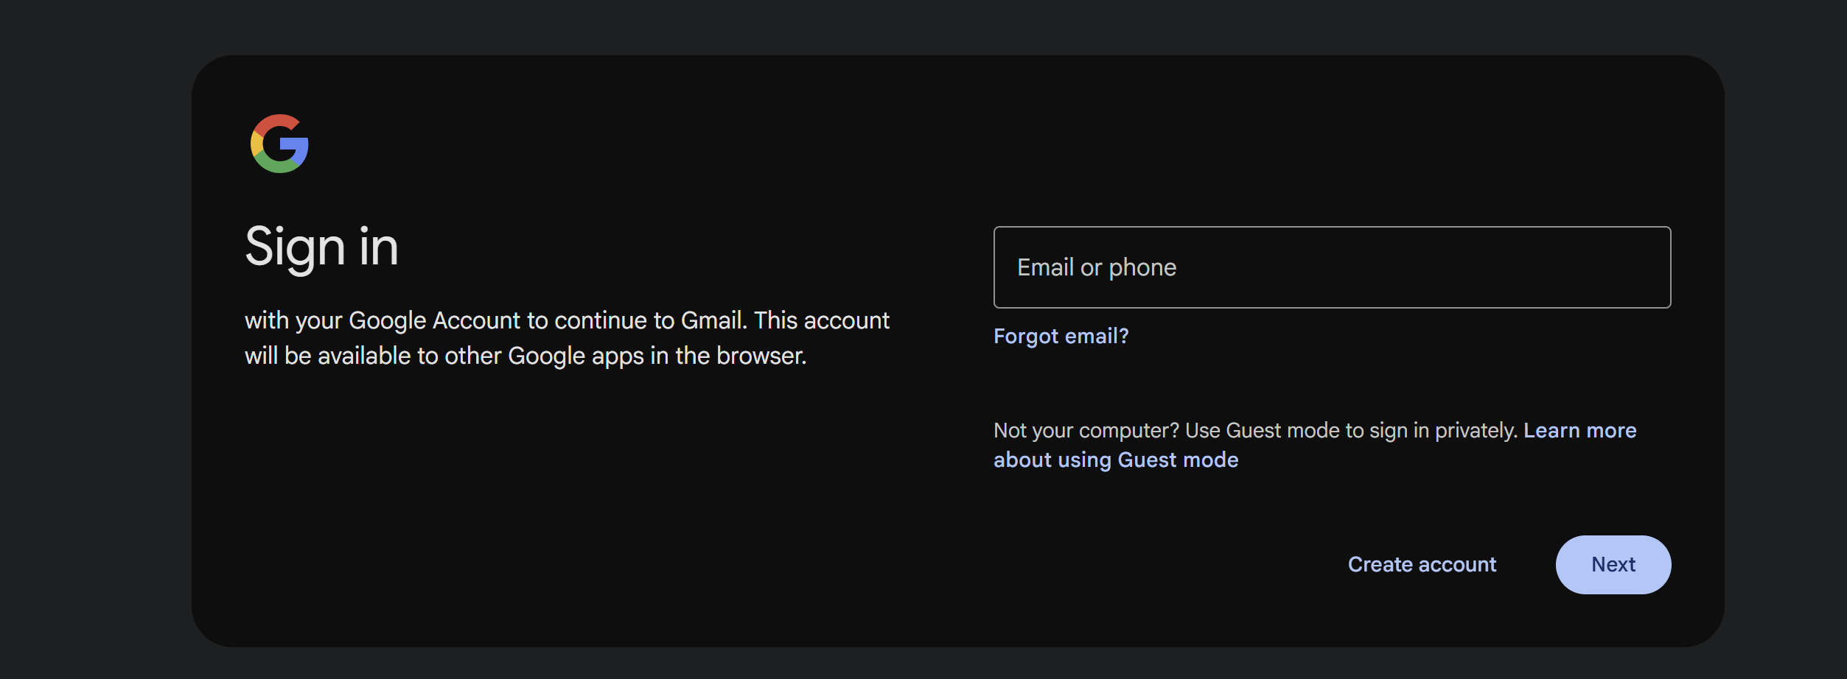
Task: Click the Google brand mark above Sign in
Action: pos(280,144)
